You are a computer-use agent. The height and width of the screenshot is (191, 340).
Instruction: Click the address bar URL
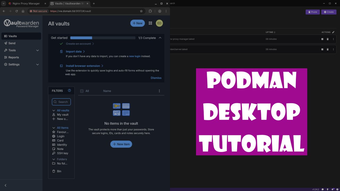coord(71,11)
